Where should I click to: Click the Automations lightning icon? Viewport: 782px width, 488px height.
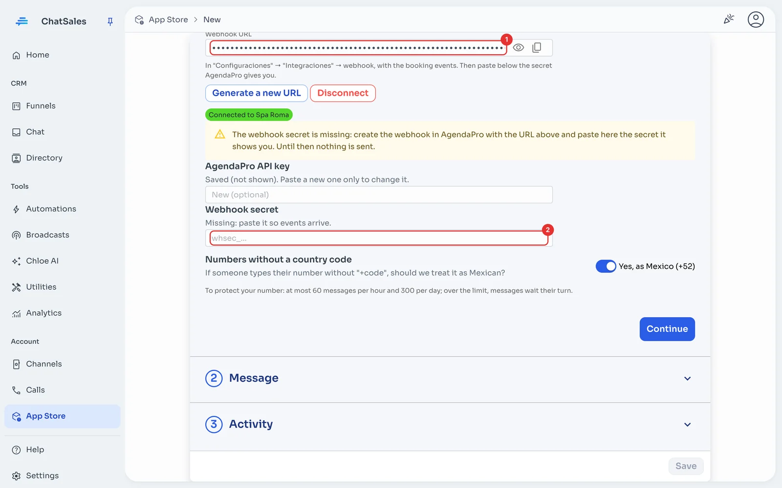(16, 209)
